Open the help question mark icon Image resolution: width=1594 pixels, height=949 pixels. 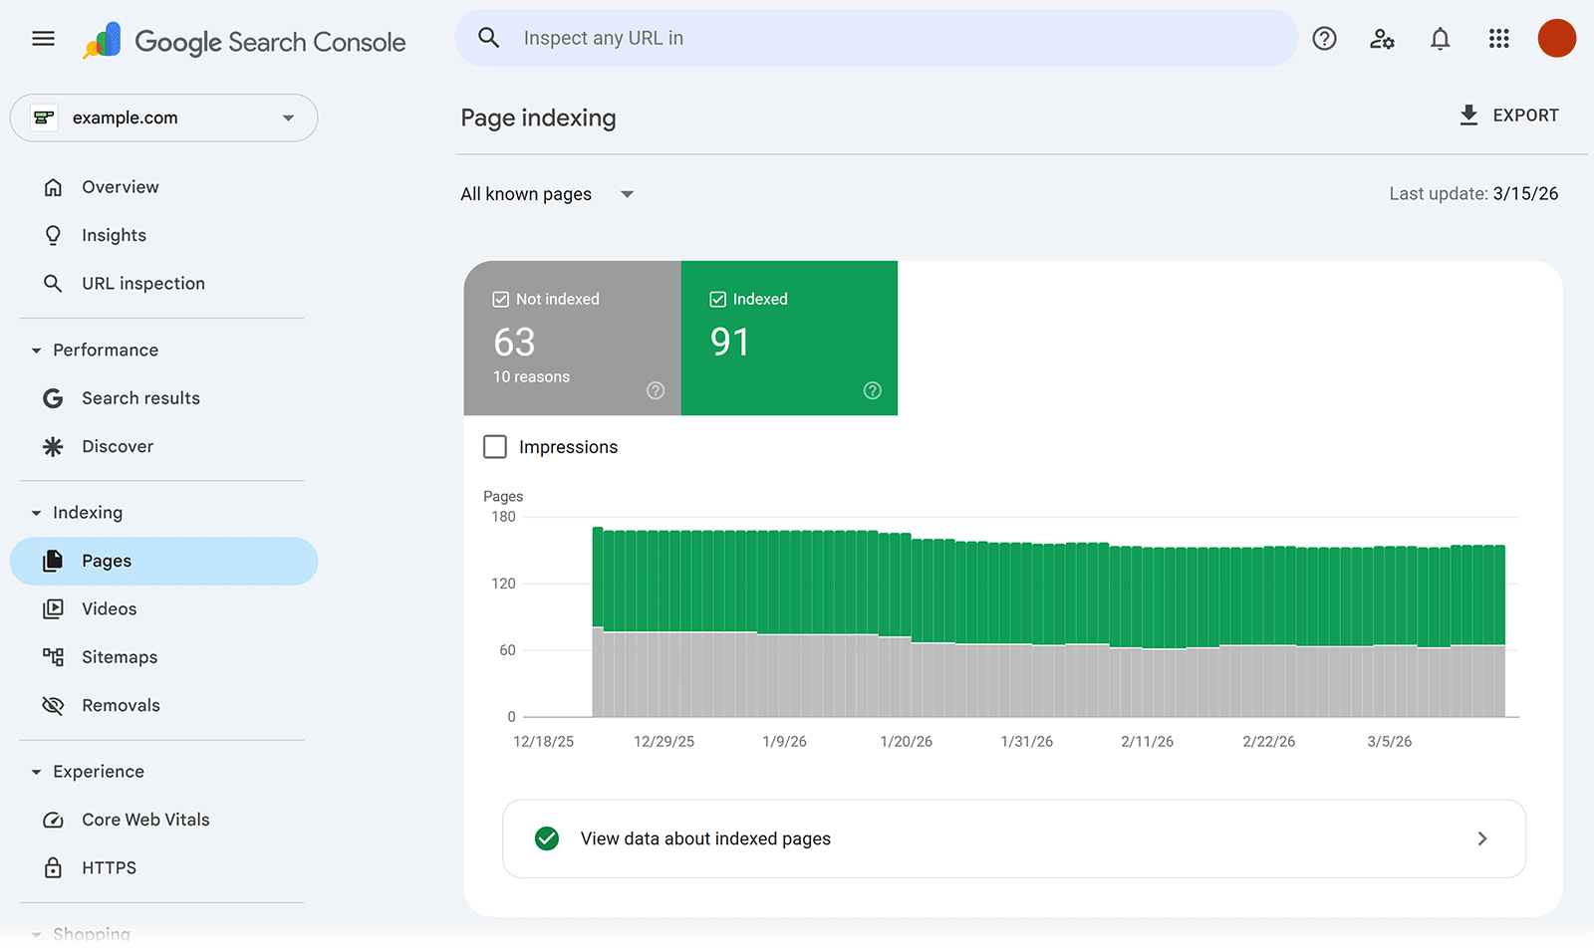coord(1324,38)
